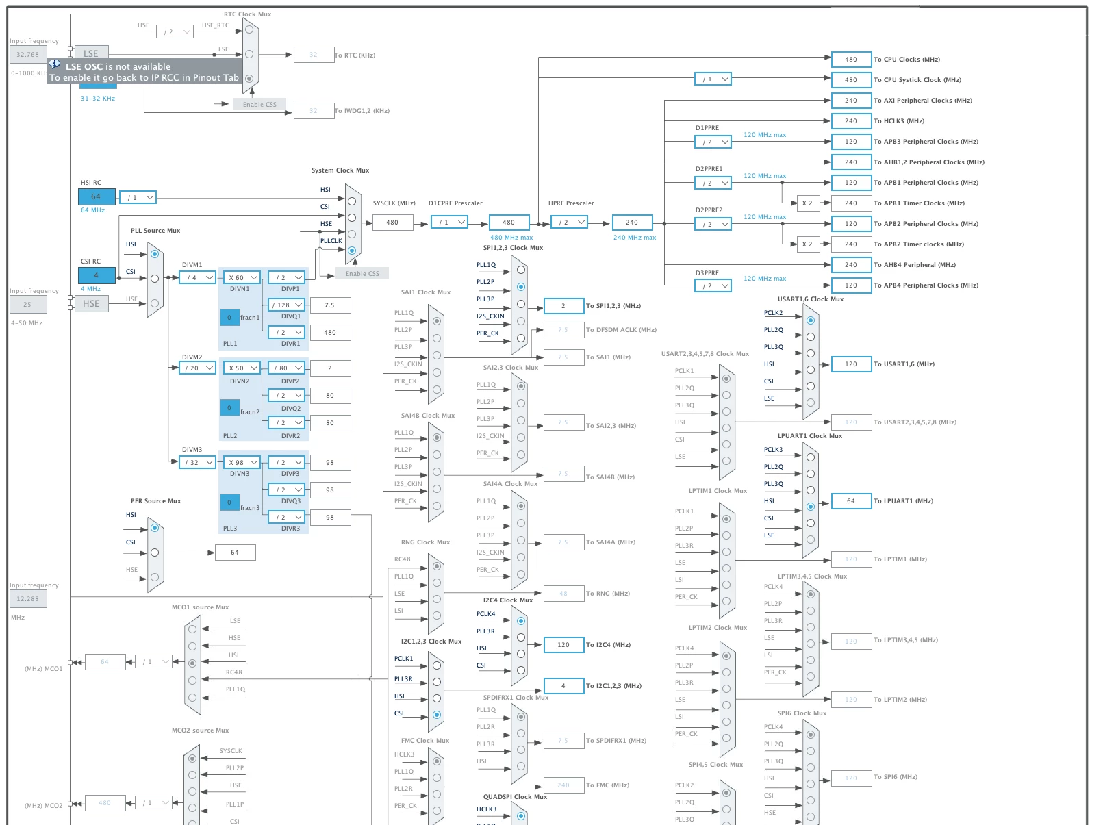Viewport: 1103px width, 825px height.
Task: Expand the DIVR1 divider dropdown
Action: [286, 332]
